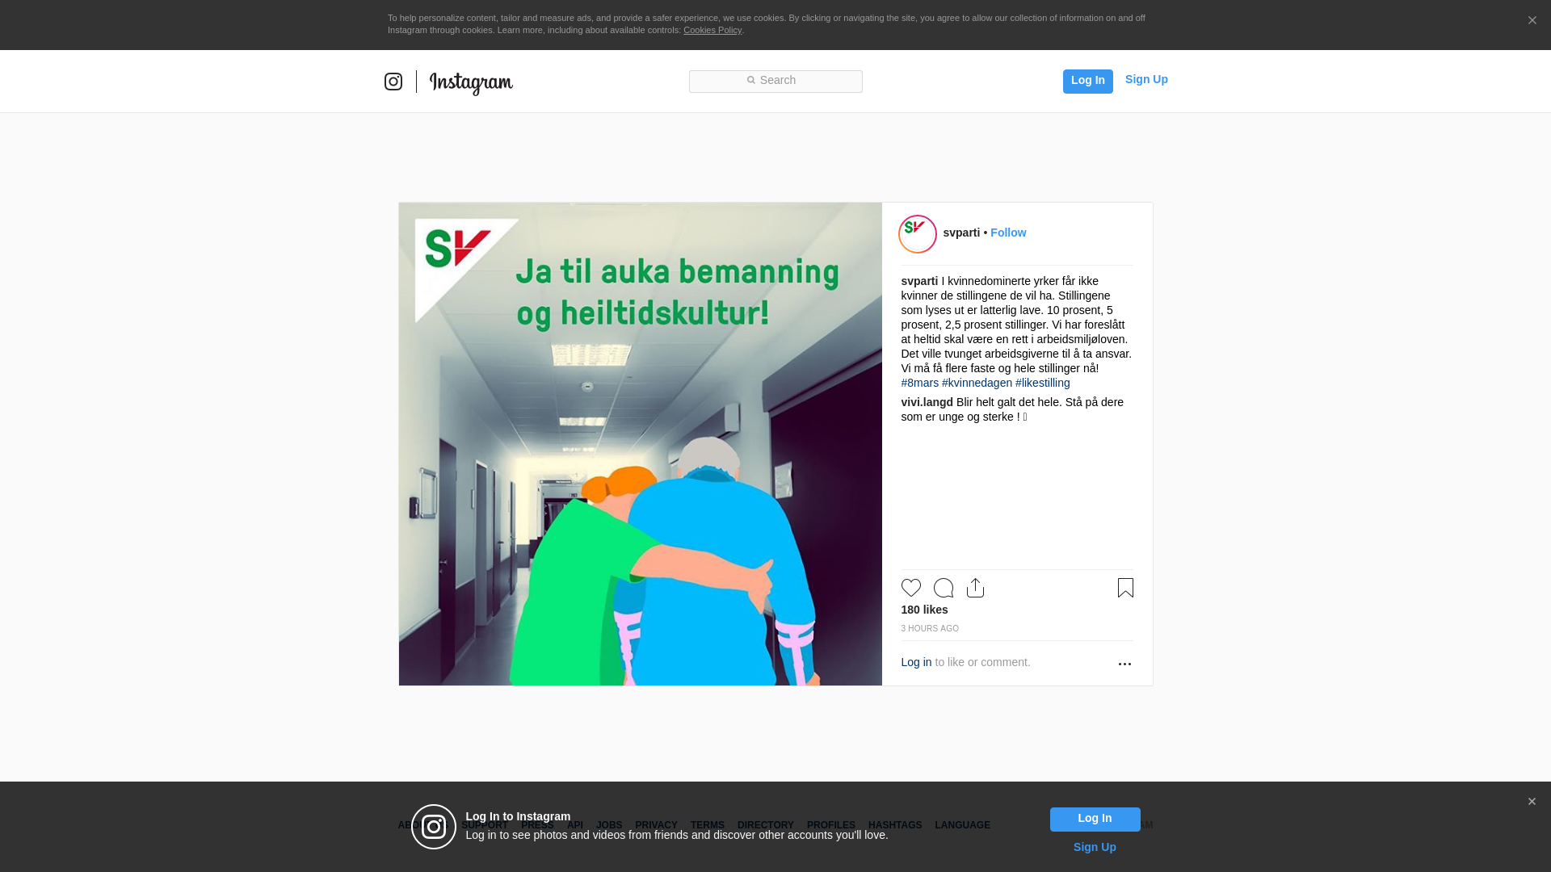
Task: Like the post with heart icon
Action: 911,588
